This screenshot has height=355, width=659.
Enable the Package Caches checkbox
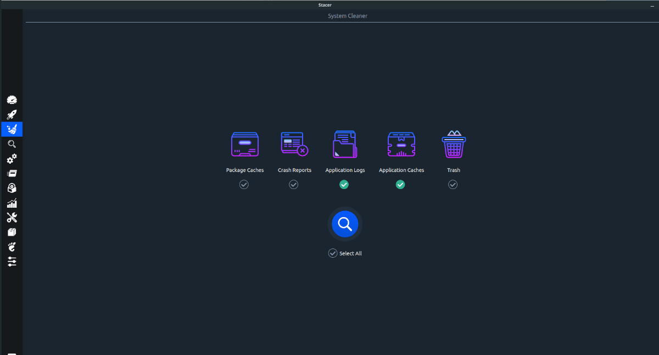coord(244,185)
